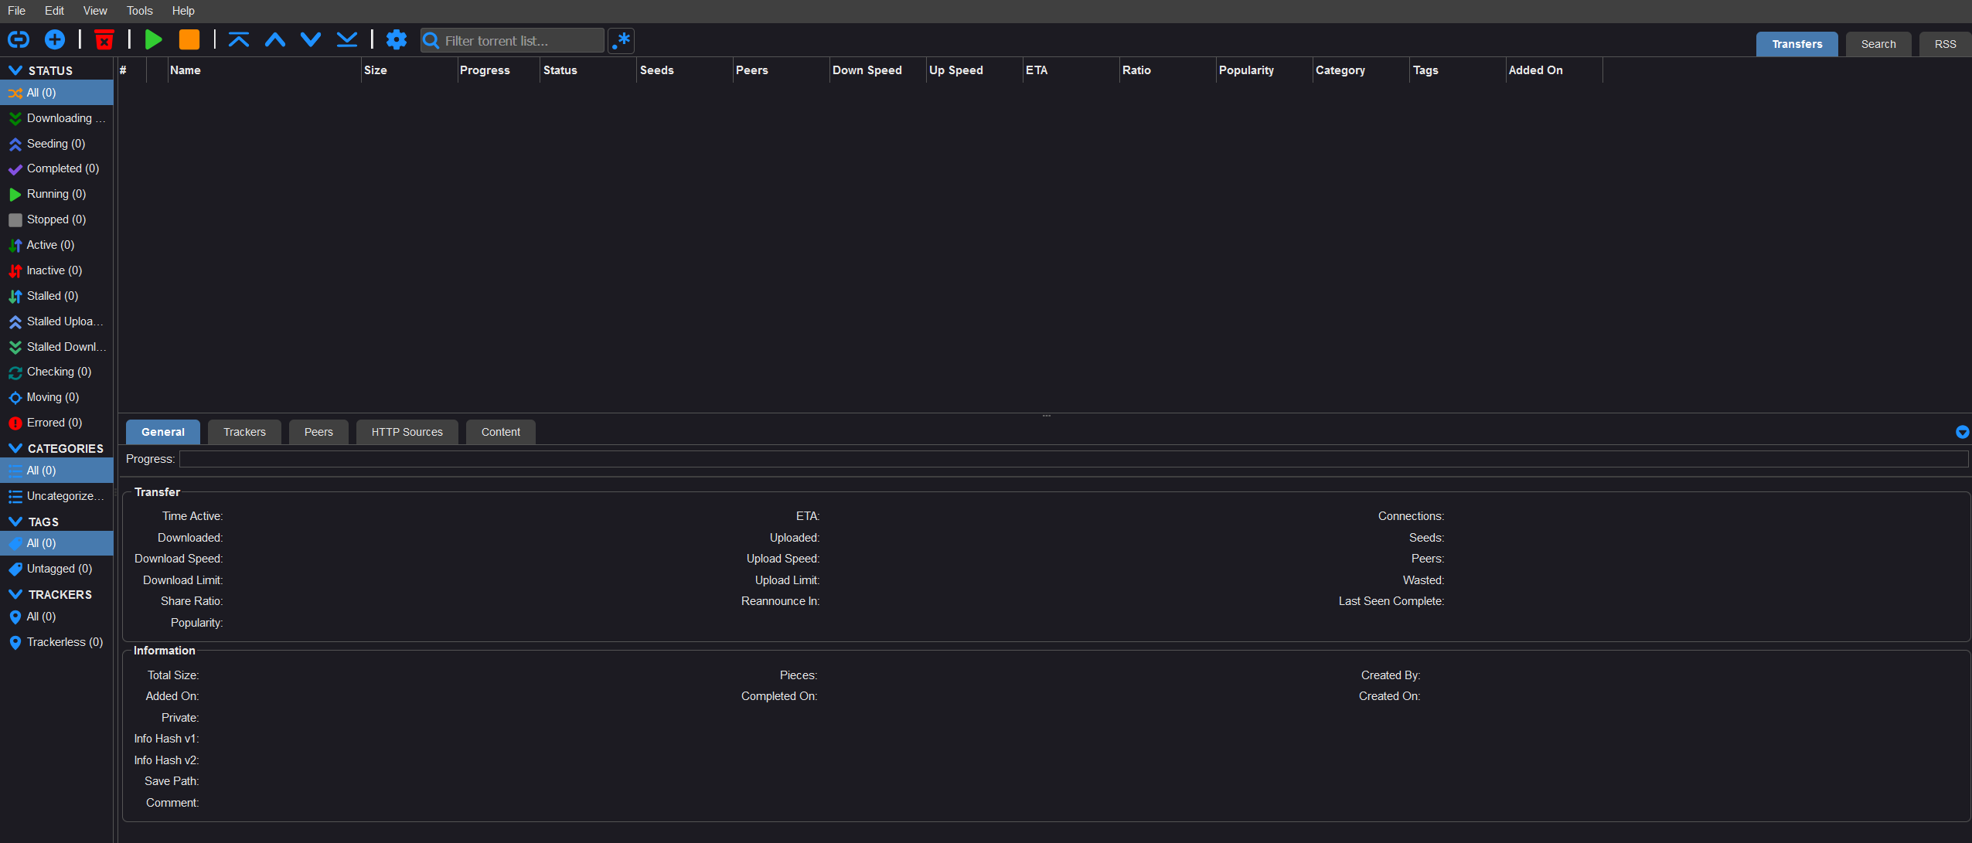Sort torrents by Popularity column
1972x843 pixels.
[x=1265, y=70]
